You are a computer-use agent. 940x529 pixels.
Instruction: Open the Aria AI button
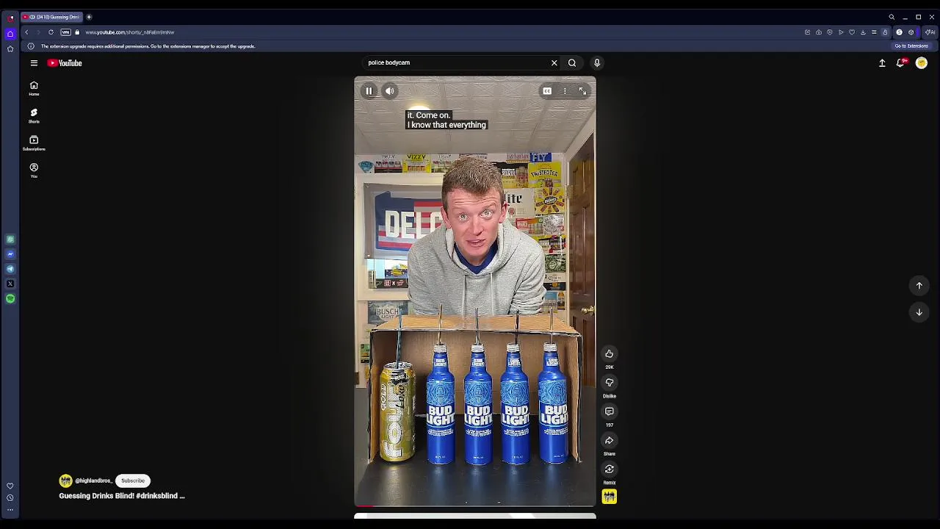(x=930, y=32)
